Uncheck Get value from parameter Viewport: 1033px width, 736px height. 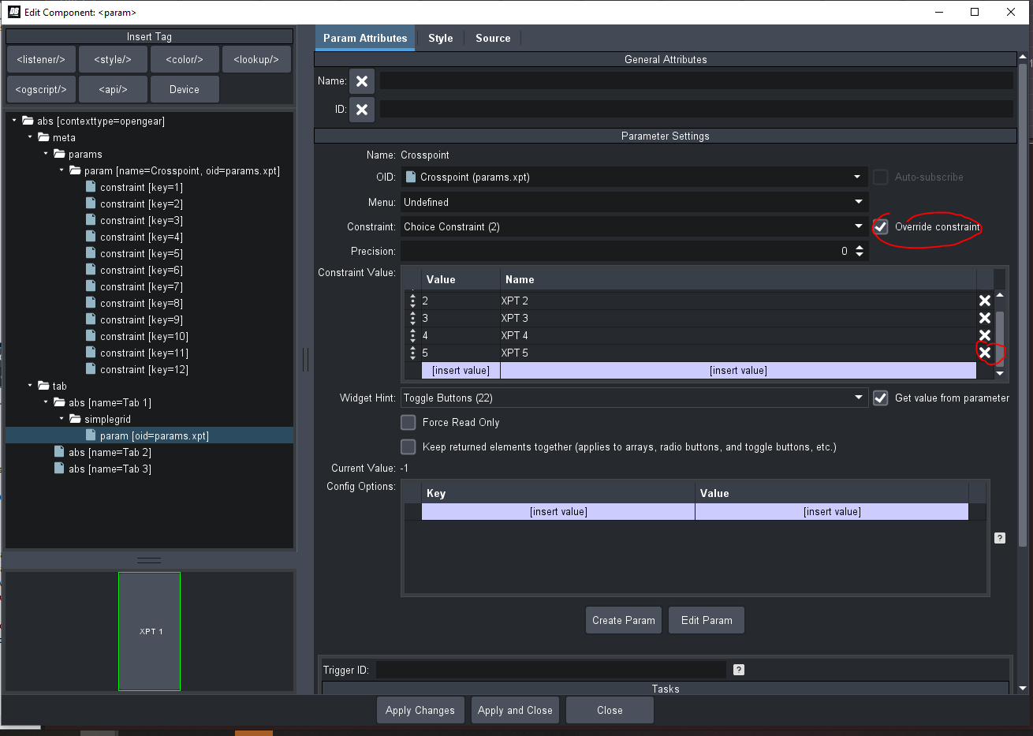click(881, 398)
